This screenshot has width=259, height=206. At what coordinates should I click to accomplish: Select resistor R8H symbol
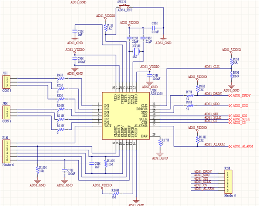coord(61,99)
